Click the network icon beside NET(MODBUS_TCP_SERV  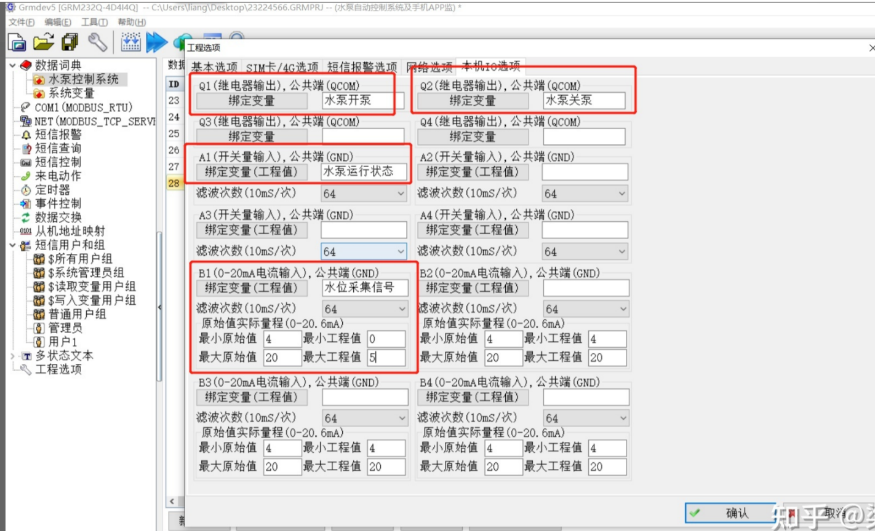point(26,121)
